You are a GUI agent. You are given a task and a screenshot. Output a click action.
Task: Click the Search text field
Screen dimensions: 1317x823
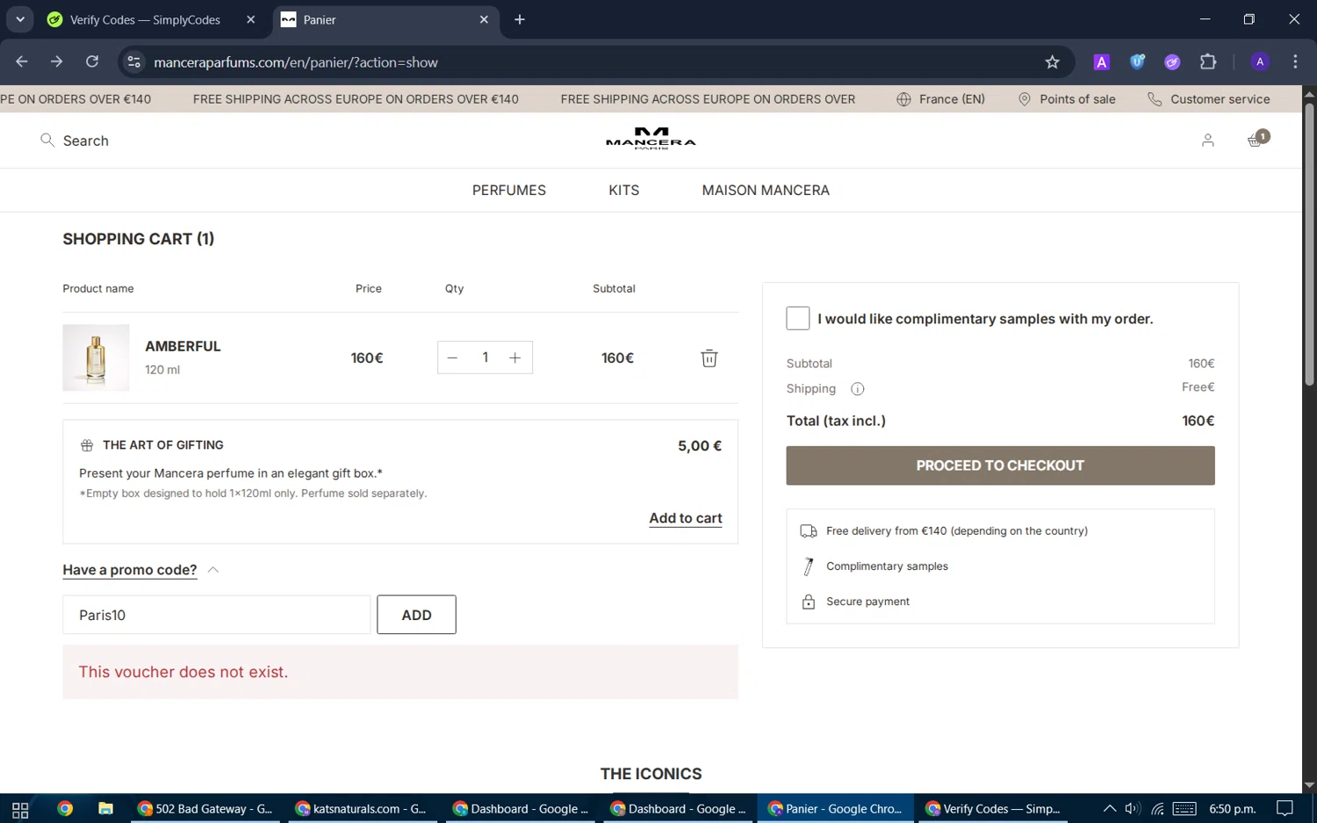point(86,141)
